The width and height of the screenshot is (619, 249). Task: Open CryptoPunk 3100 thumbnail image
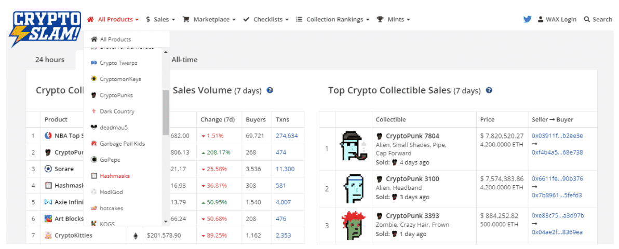pyautogui.click(x=353, y=189)
